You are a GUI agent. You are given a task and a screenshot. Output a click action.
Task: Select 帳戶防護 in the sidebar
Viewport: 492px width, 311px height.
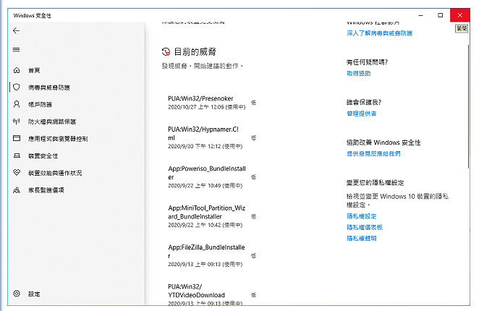click(40, 105)
